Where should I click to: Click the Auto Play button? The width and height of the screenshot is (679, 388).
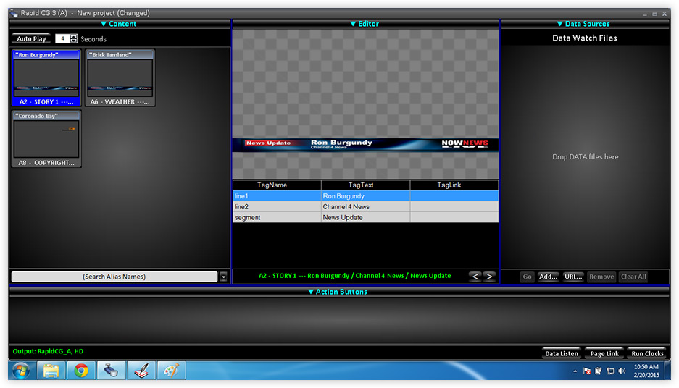(x=31, y=38)
